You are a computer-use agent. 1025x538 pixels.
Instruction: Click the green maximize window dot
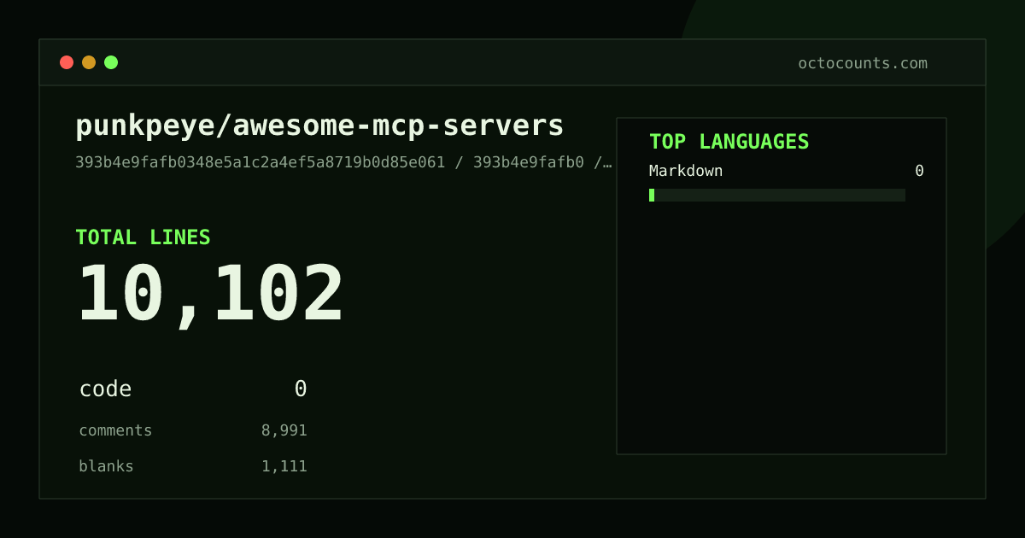pyautogui.click(x=111, y=62)
